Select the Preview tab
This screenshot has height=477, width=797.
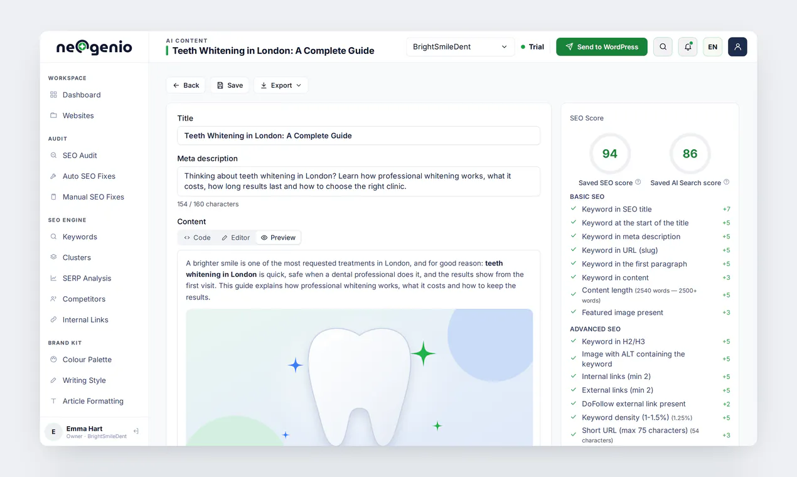[x=278, y=237]
